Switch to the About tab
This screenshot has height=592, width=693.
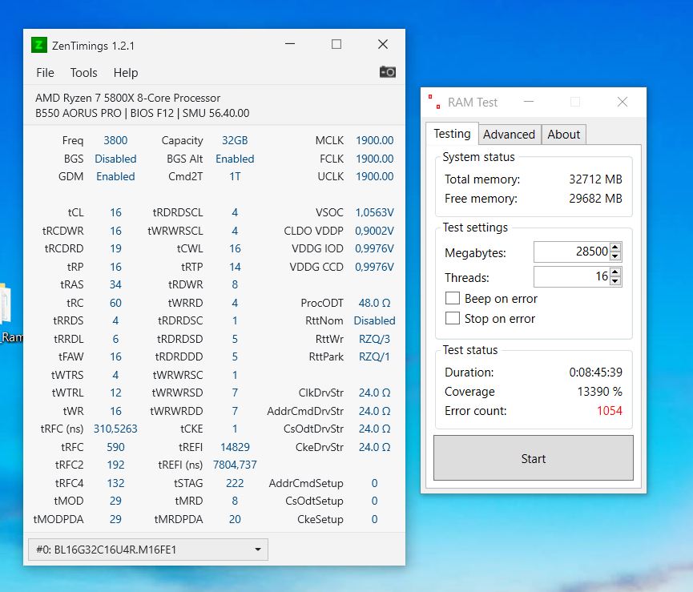(x=563, y=135)
